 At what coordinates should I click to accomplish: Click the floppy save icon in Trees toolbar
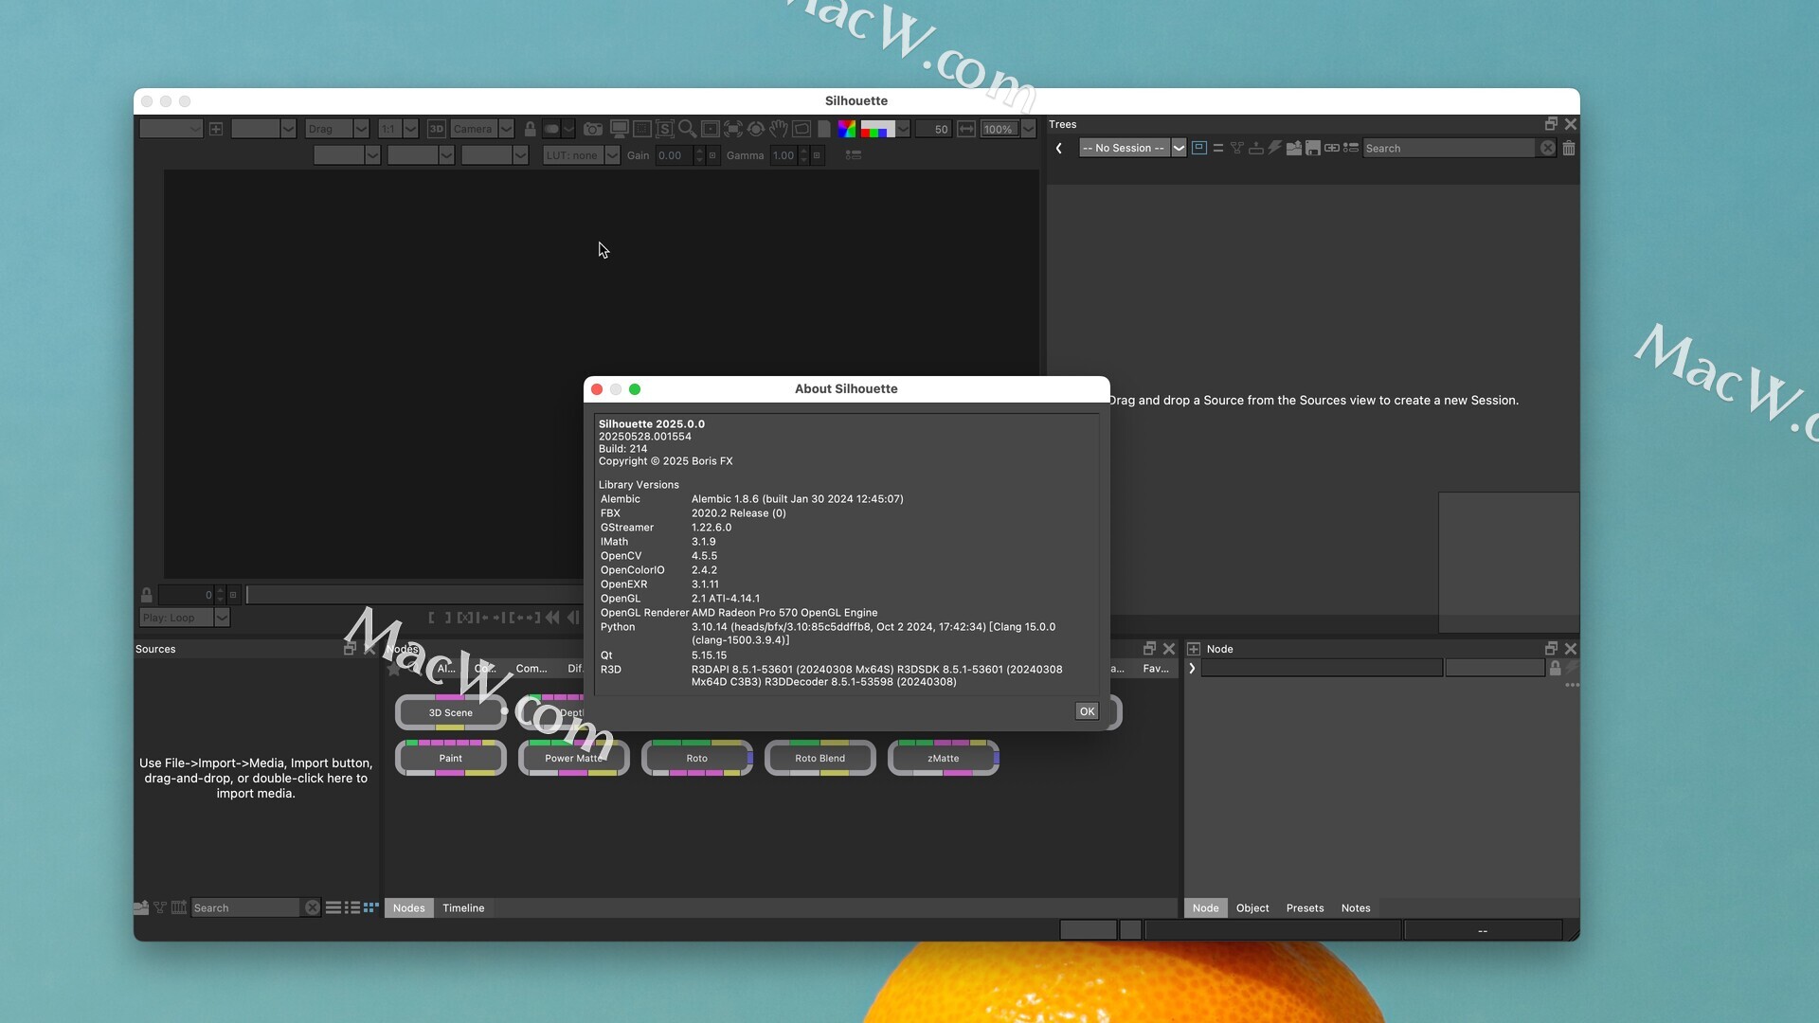point(1313,148)
